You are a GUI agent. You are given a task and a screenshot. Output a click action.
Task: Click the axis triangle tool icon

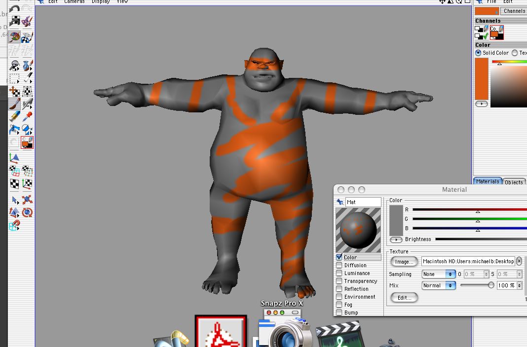tap(14, 158)
